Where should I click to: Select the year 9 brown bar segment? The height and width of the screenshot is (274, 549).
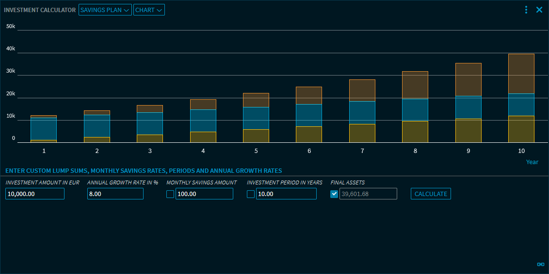468,79
